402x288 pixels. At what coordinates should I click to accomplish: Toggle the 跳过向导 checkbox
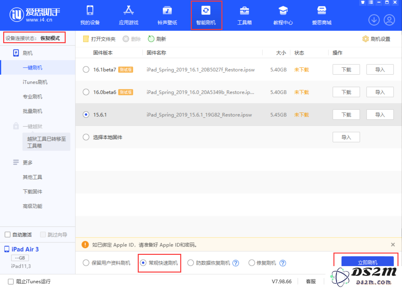click(x=43, y=235)
